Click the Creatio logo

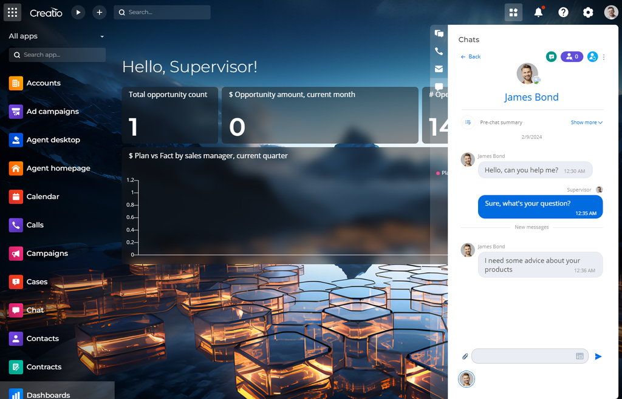tap(46, 13)
